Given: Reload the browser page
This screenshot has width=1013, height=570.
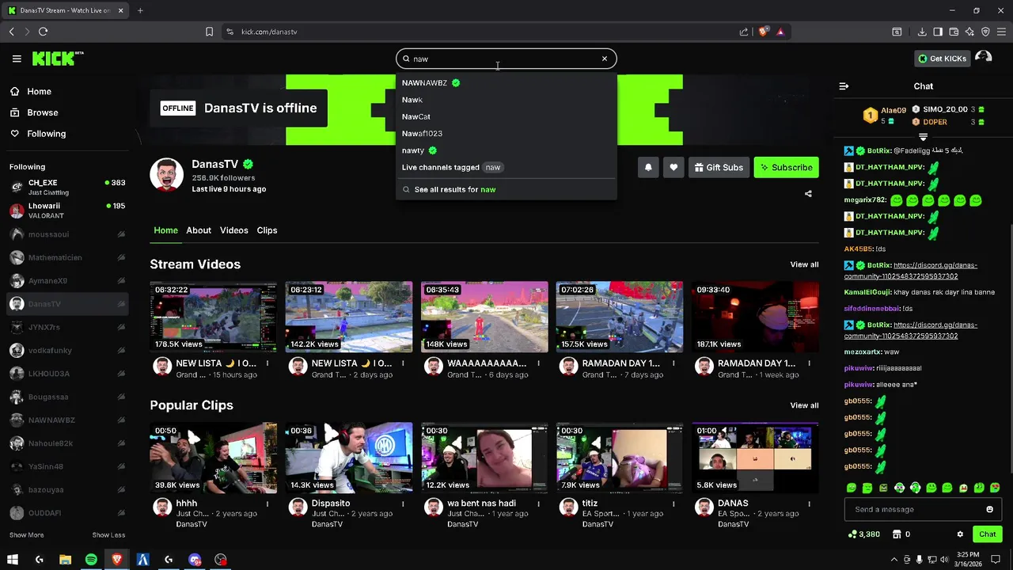Looking at the screenshot, I should [x=43, y=32].
